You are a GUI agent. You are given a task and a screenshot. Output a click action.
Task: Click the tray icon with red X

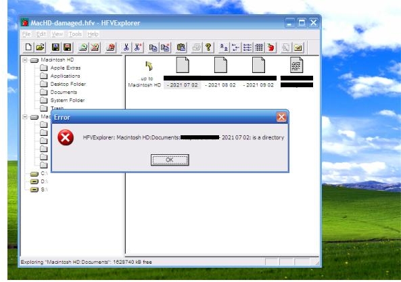point(95,47)
